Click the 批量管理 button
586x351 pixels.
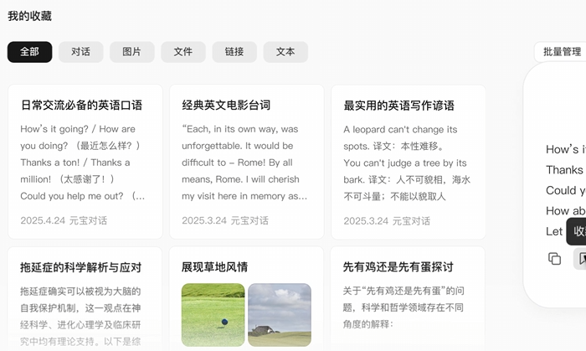[x=561, y=52]
